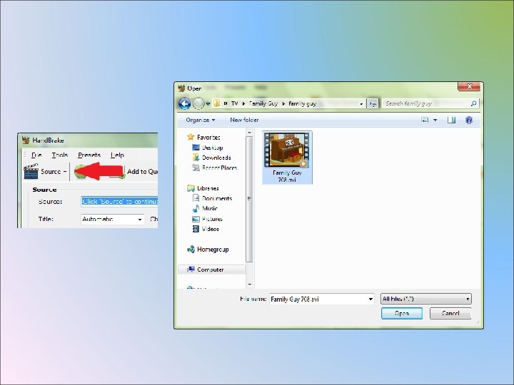Screen dimensions: 514x385
Task: Click New folder button
Action: [244, 120]
